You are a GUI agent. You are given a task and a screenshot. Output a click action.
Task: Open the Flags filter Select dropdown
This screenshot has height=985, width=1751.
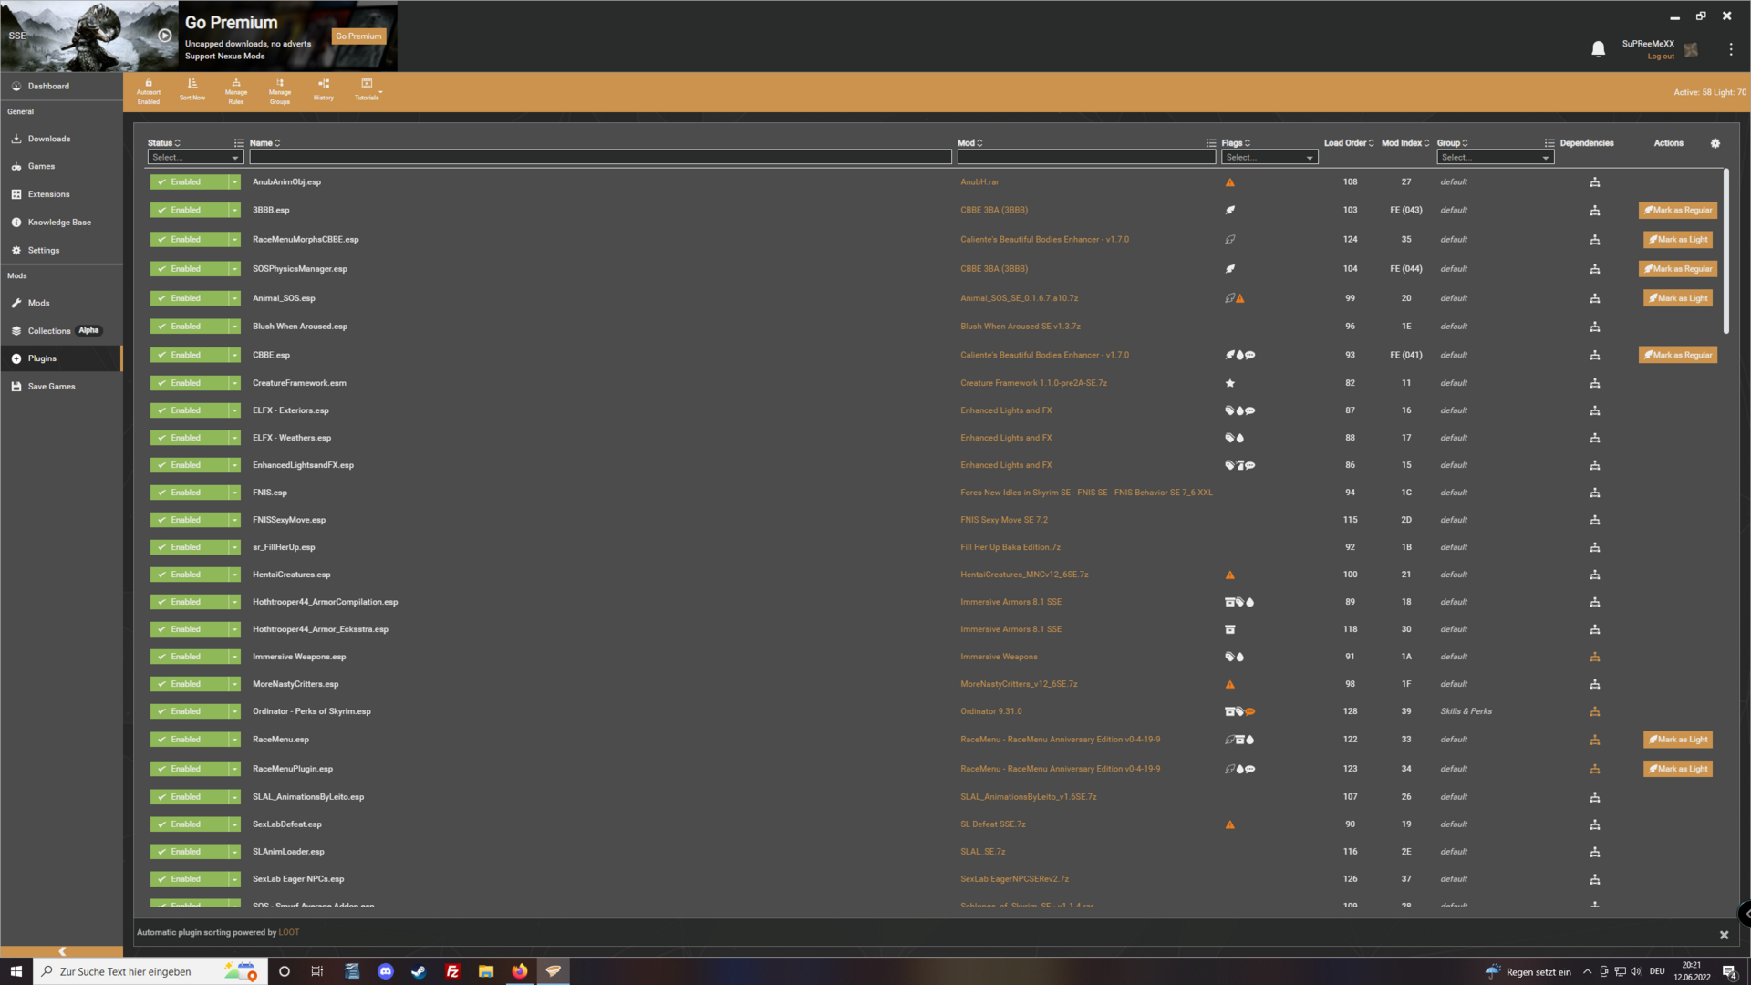pyautogui.click(x=1269, y=158)
